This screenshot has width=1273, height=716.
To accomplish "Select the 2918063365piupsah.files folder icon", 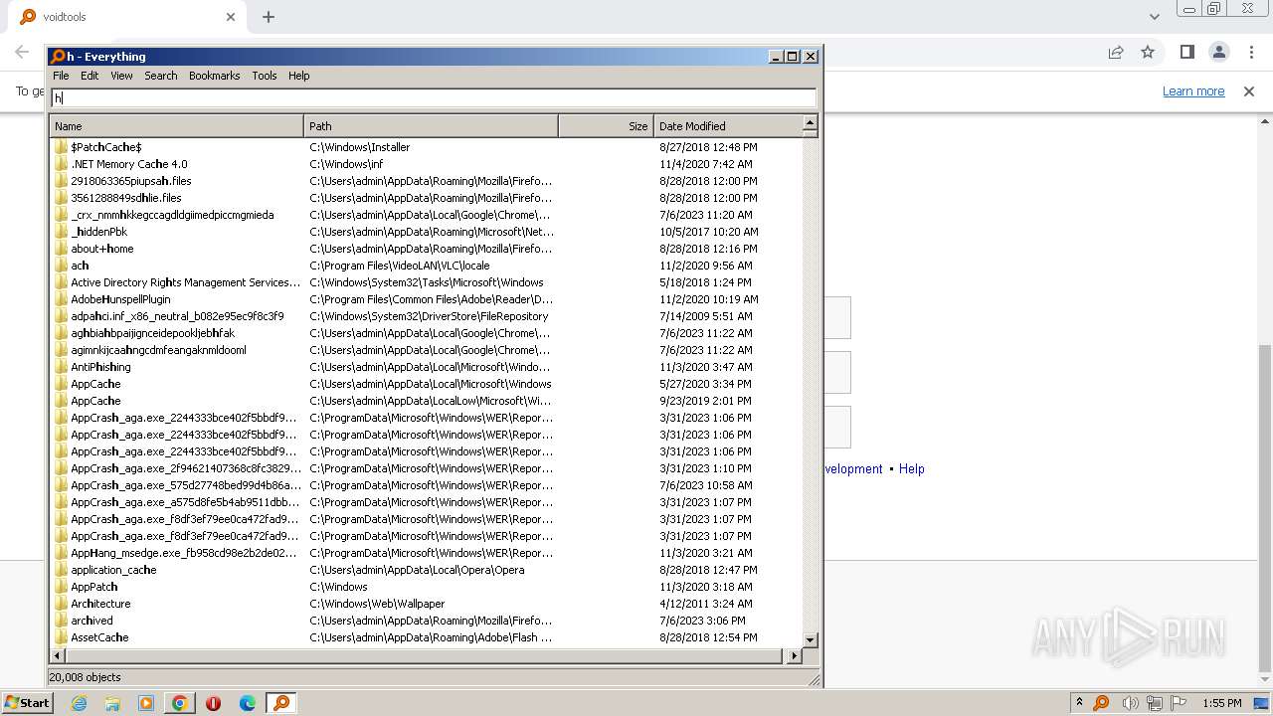I will tap(61, 181).
